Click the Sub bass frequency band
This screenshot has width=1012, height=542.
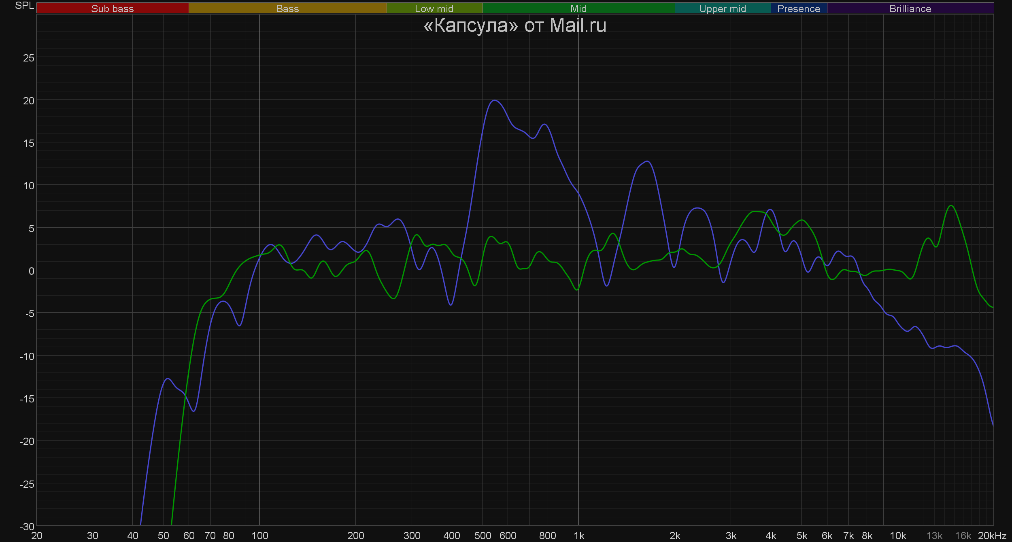pos(112,8)
